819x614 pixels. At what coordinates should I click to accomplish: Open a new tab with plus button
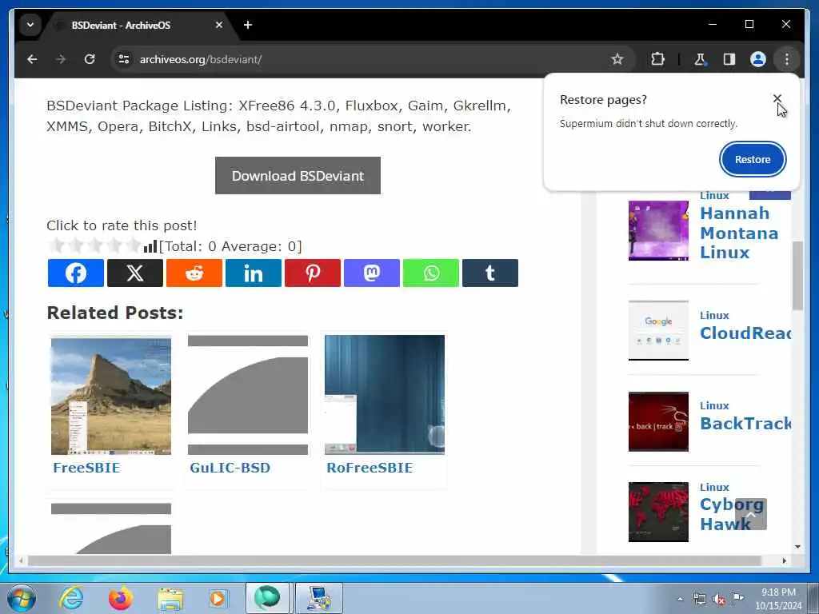coord(248,25)
